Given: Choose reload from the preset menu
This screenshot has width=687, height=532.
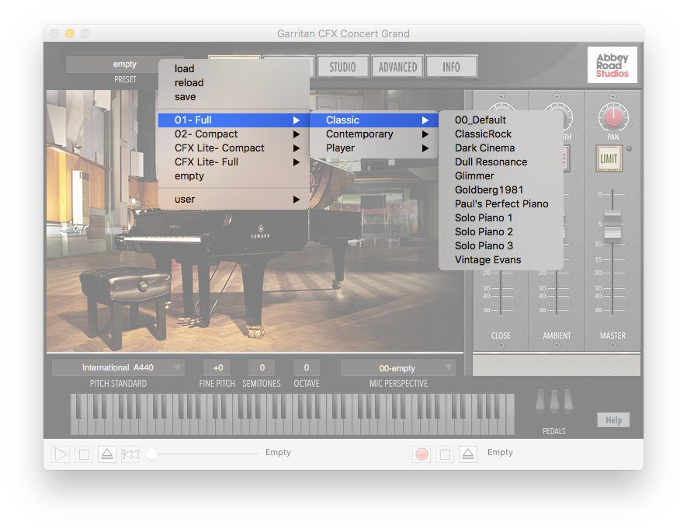Looking at the screenshot, I should tap(234, 83).
